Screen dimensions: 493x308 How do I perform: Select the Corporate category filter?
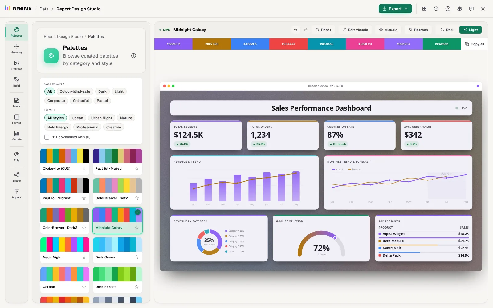56,101
